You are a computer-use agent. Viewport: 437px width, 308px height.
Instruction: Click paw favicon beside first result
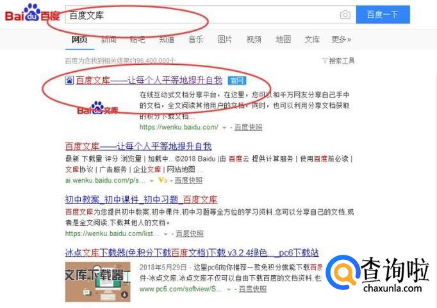(x=69, y=81)
